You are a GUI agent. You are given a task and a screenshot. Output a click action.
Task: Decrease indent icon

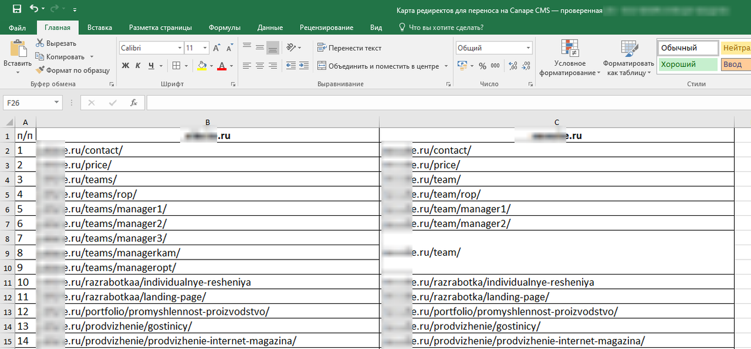[291, 66]
